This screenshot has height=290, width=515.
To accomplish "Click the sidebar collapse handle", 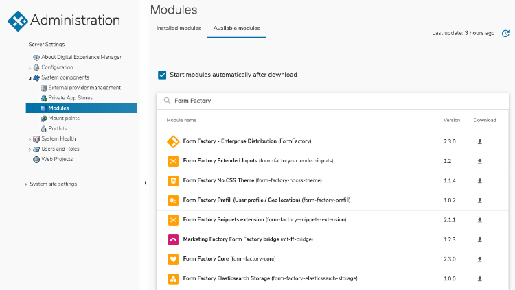I will 145,183.
